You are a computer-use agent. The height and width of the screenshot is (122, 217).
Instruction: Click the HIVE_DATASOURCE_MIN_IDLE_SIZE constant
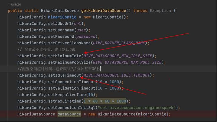(x=118, y=56)
